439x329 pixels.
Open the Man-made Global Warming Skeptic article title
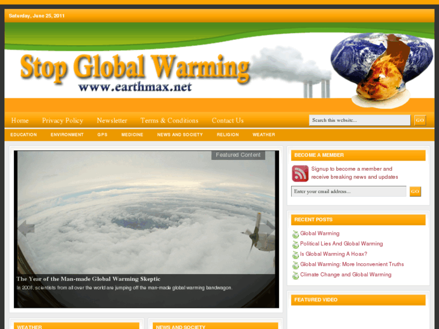point(88,279)
